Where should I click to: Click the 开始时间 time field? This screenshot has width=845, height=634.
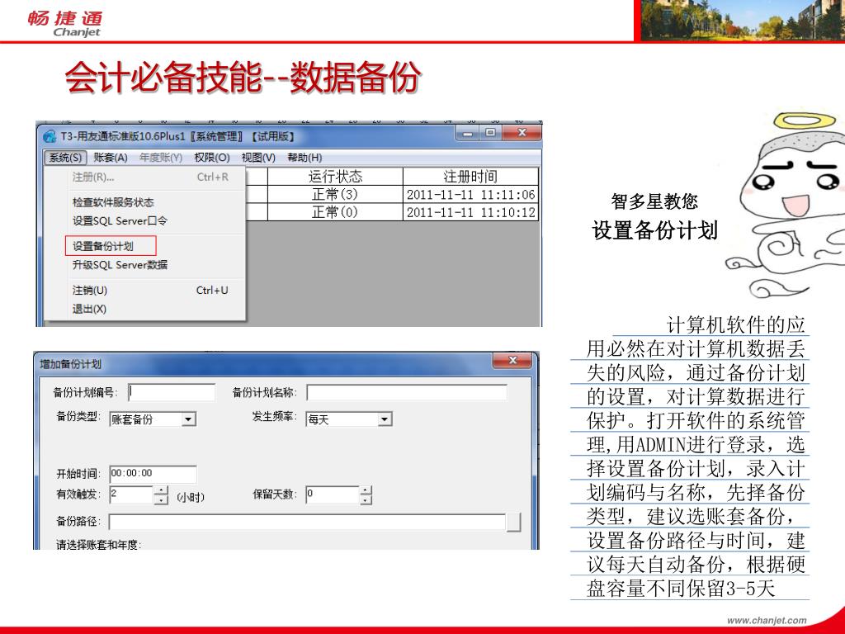(x=153, y=474)
